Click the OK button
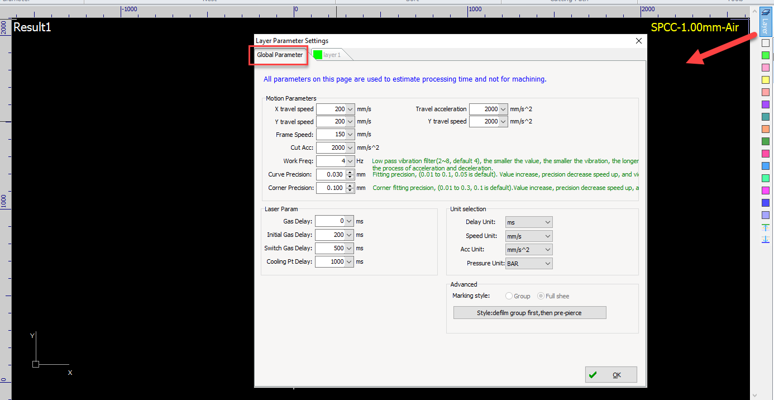Viewport: 774px width, 400px height. point(611,375)
